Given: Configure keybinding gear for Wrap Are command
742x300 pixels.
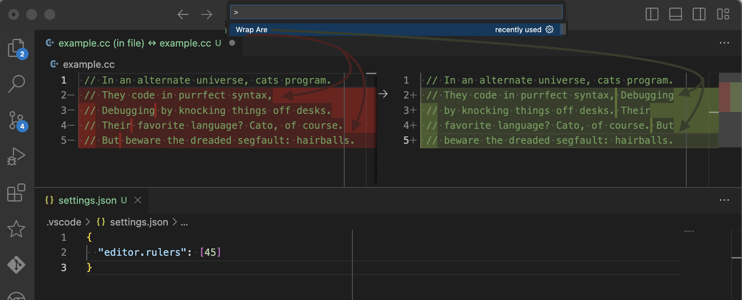Looking at the screenshot, I should click(550, 29).
